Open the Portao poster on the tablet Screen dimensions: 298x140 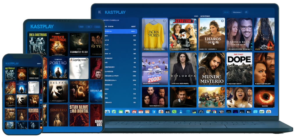[x=58, y=68]
